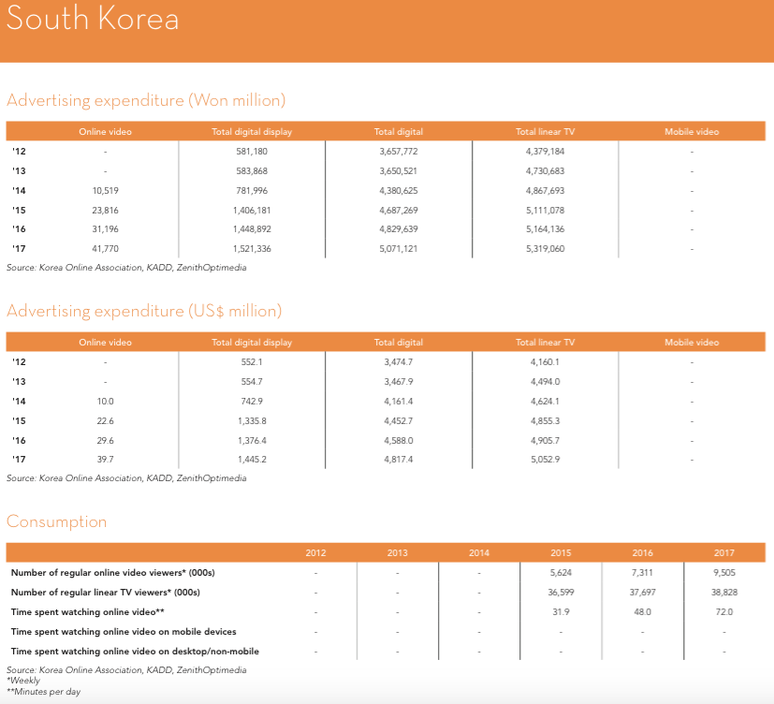Click US$ display value 552.1
The image size is (774, 704).
pyautogui.click(x=252, y=362)
